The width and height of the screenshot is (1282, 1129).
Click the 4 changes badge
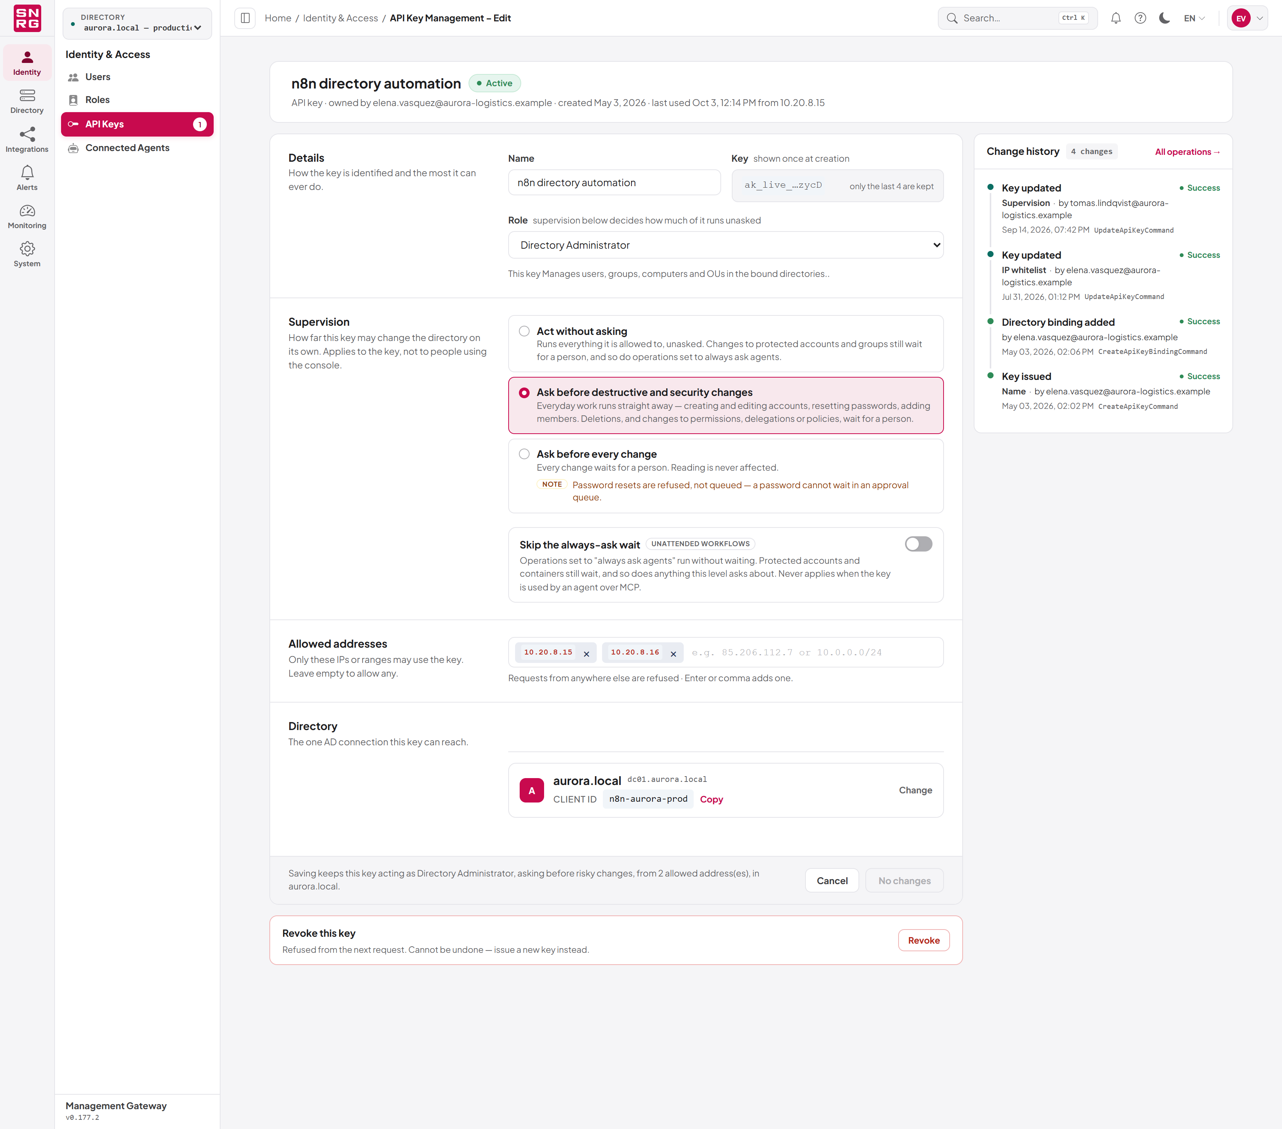[x=1091, y=151]
